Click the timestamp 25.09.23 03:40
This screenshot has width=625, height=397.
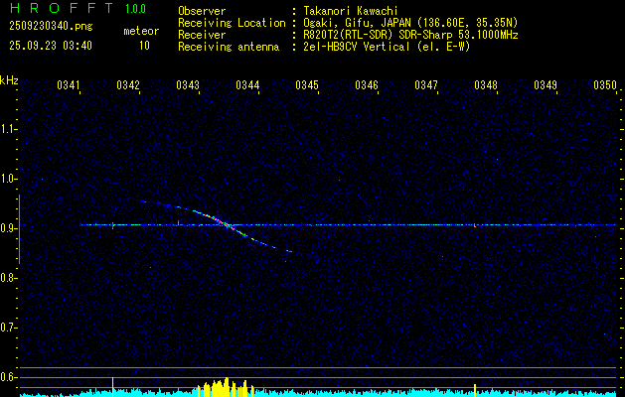(51, 46)
